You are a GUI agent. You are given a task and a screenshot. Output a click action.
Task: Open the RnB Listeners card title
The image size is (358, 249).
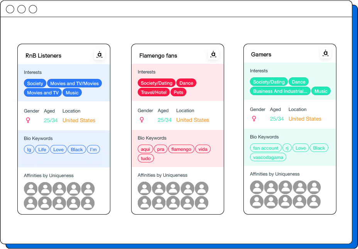point(43,56)
